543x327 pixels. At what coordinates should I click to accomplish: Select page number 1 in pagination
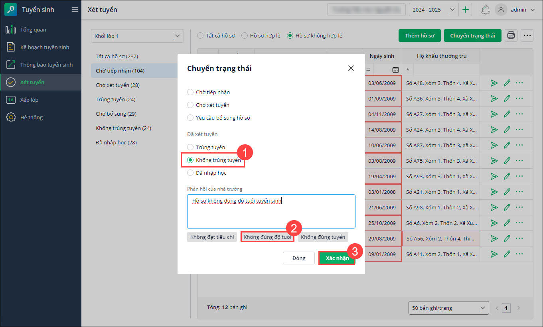pos(507,308)
